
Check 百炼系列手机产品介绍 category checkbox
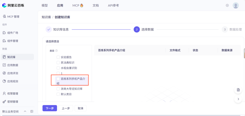tap(58, 79)
